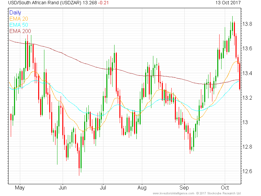Click the red change value -0.21
This screenshot has width=261, height=196.
103,3
